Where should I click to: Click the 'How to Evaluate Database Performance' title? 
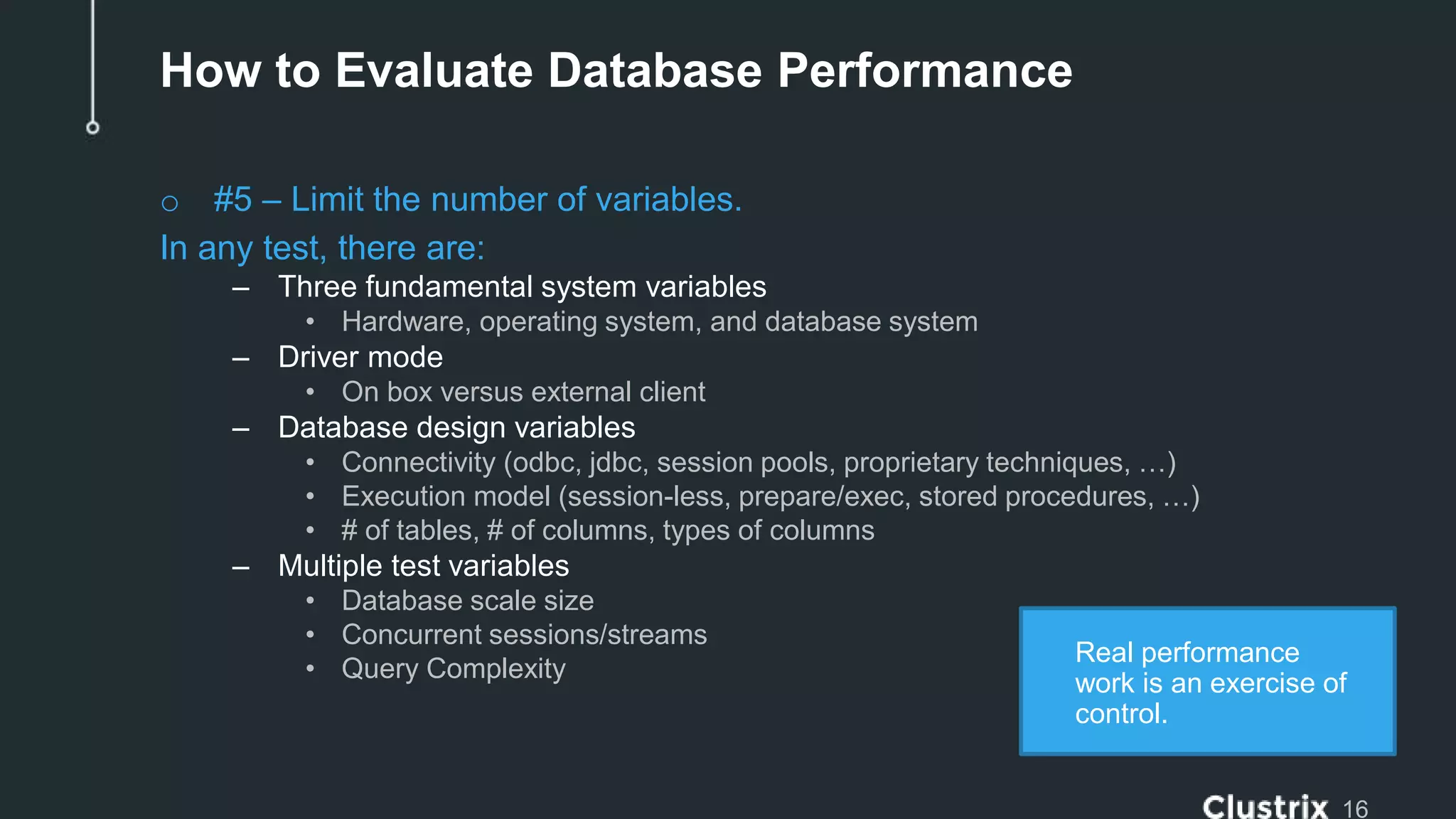coord(616,70)
